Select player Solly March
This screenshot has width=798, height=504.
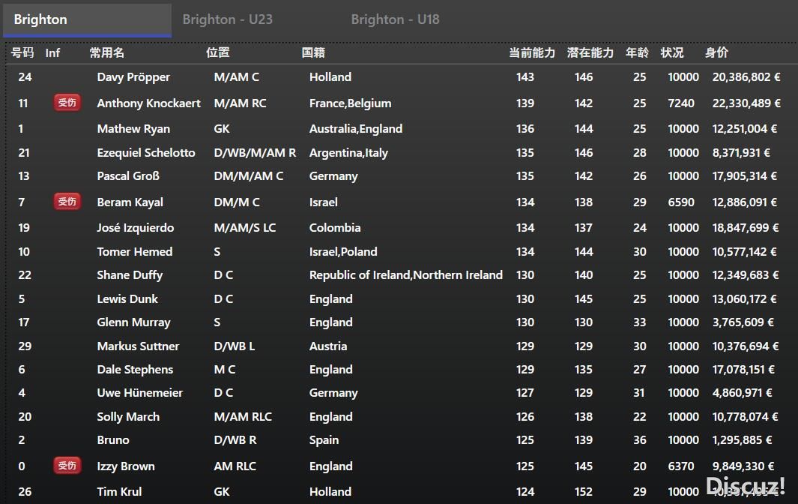pyautogui.click(x=128, y=416)
